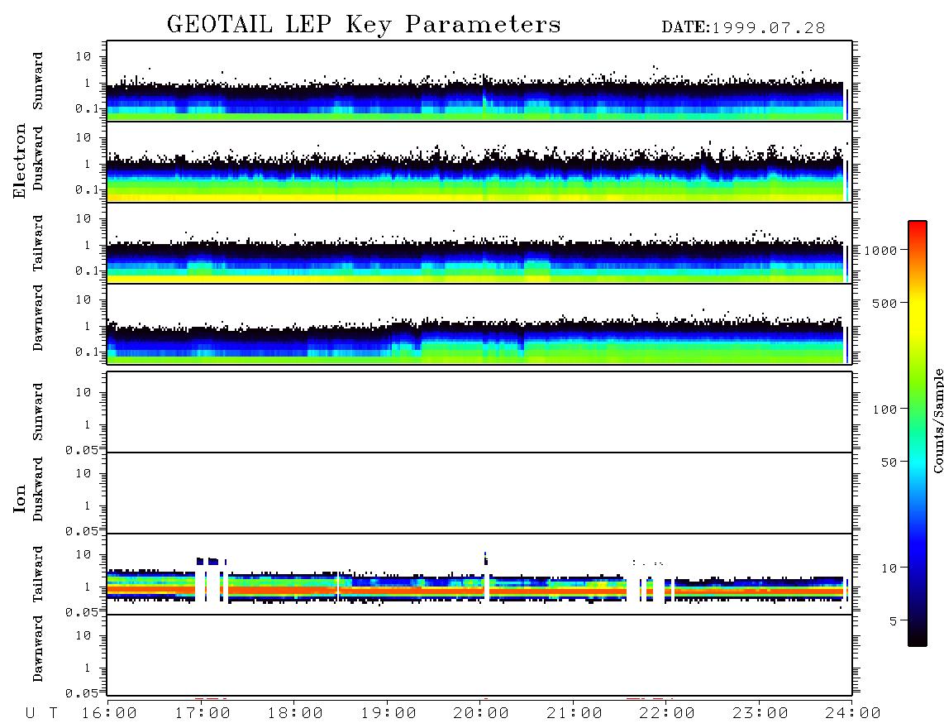Click the '0.1' tick of Electron Dawnward panel
Viewport: 944px width, 728px height.
coord(87,352)
